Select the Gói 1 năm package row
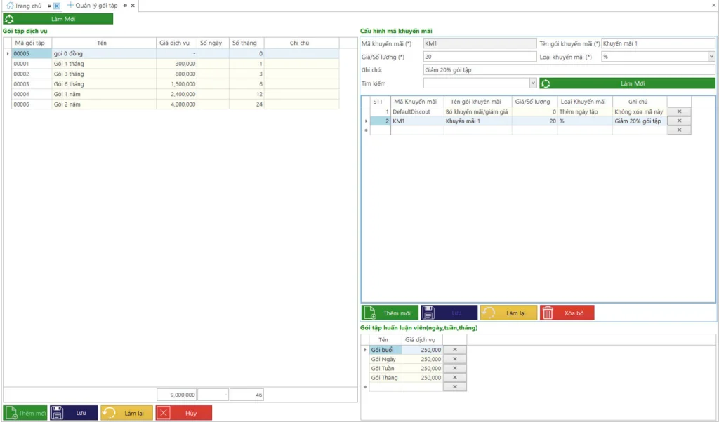 click(x=175, y=94)
